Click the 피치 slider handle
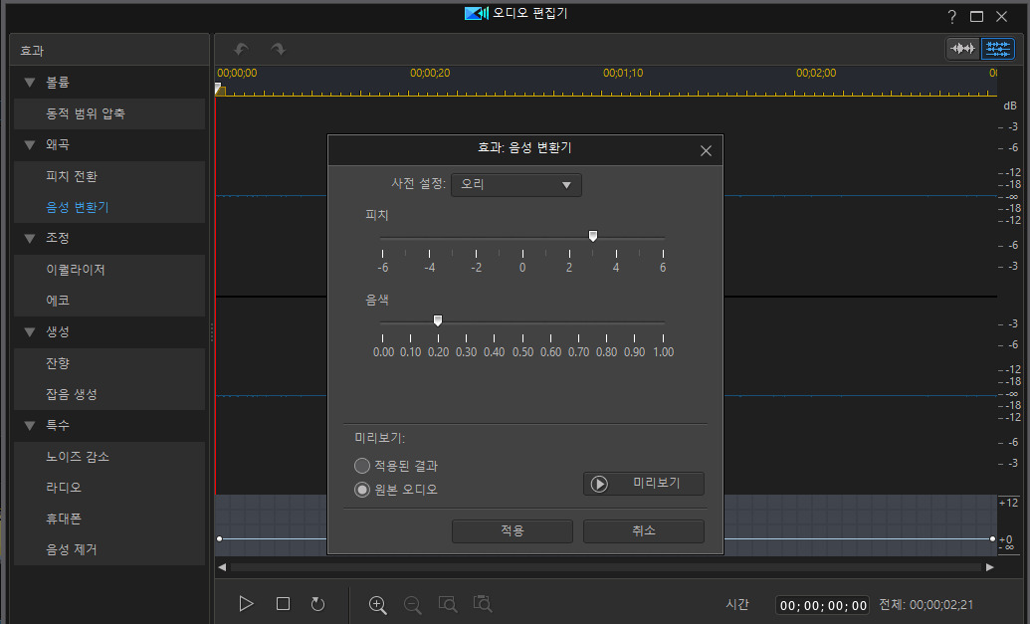1030x624 pixels. pyautogui.click(x=593, y=236)
